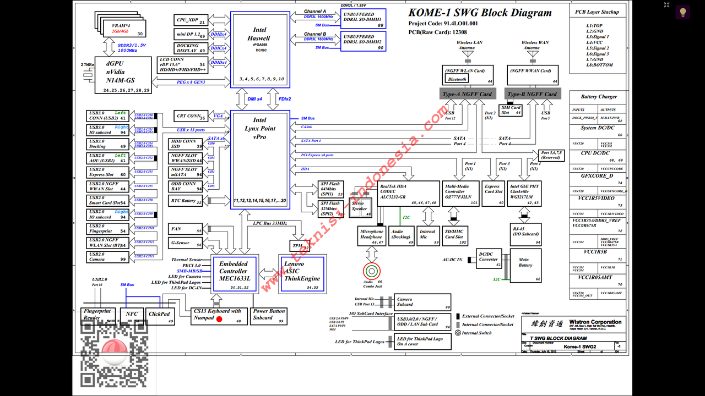Screen dimensions: 705x396
Task: Click the 'Type-B NGFF Card' grey box
Action: 534,94
